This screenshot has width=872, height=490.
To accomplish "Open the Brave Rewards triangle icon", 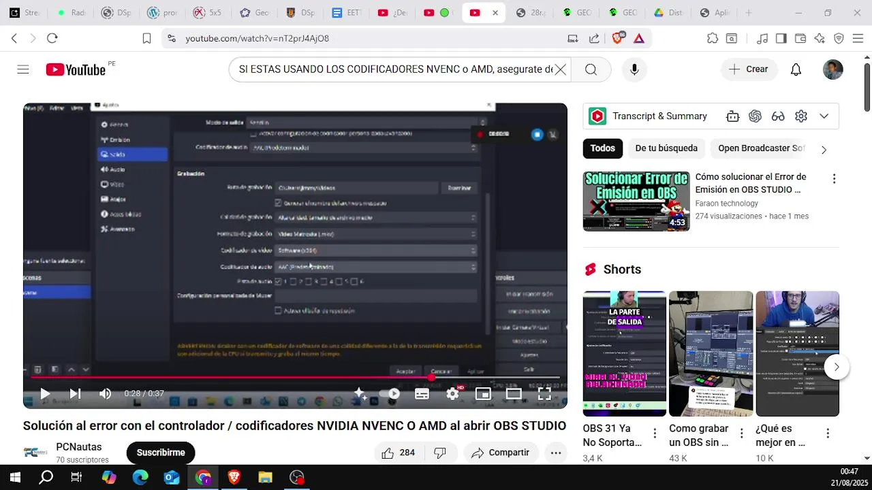I will (639, 39).
